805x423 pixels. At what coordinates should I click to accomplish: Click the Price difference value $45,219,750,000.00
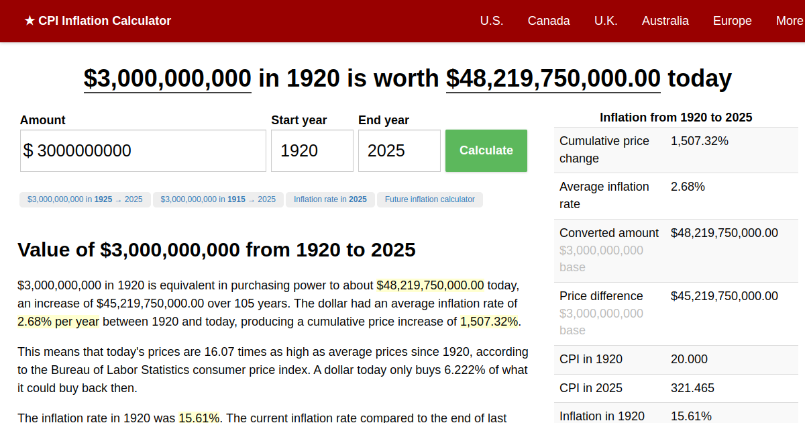(x=724, y=296)
